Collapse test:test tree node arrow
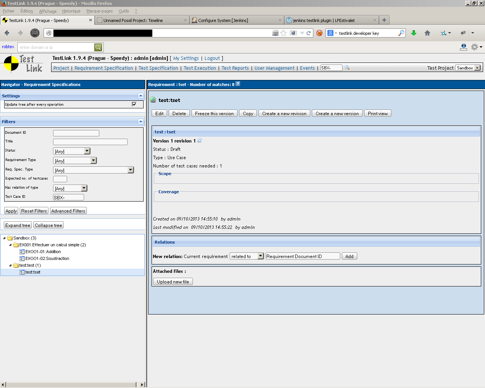The height and width of the screenshot is (388, 485). (10, 265)
